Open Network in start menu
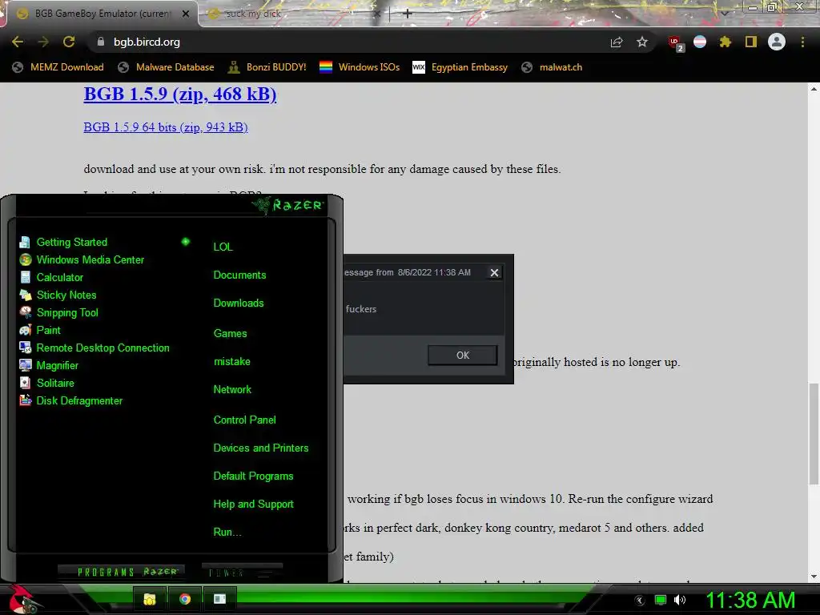The image size is (820, 615). 232,390
